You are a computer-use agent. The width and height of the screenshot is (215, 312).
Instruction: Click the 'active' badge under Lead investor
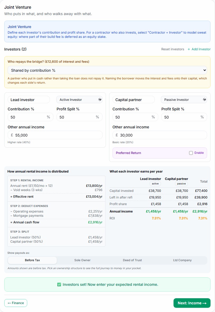coord(155,184)
